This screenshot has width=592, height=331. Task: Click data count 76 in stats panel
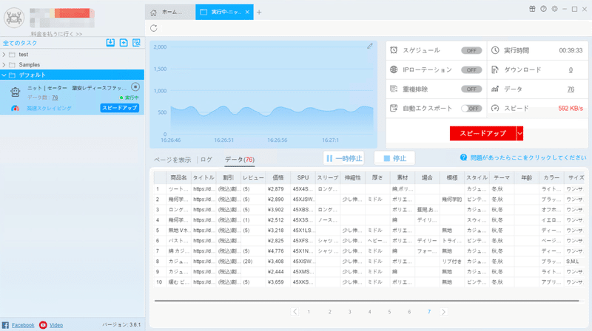pyautogui.click(x=571, y=89)
